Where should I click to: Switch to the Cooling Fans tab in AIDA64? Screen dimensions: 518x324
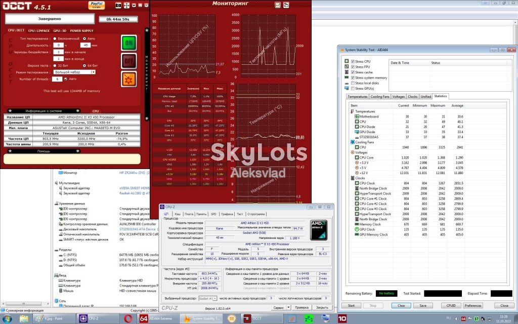[380, 97]
